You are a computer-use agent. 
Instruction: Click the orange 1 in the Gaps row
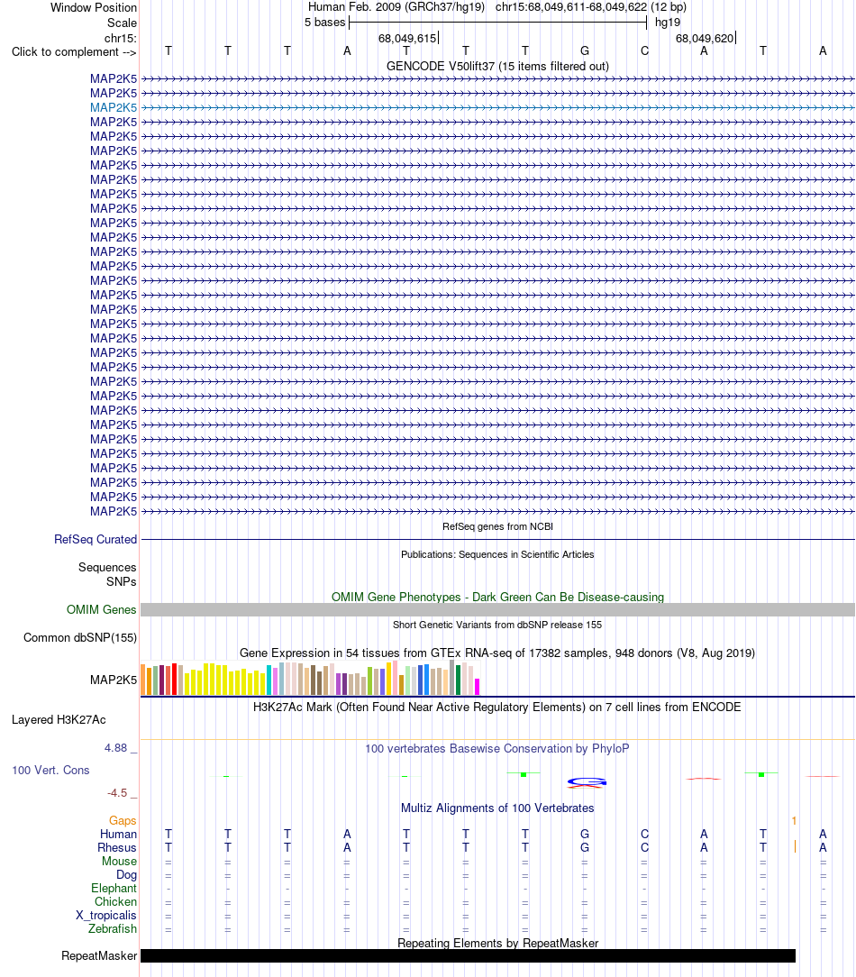coord(795,821)
